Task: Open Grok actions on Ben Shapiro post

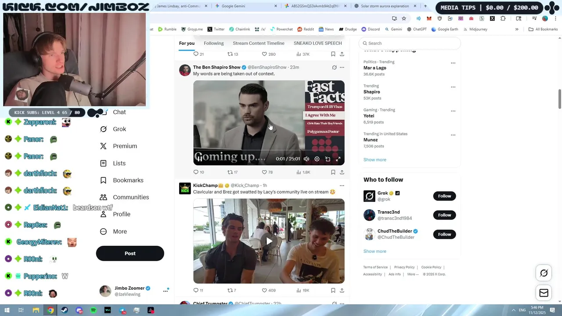Action: (334, 67)
